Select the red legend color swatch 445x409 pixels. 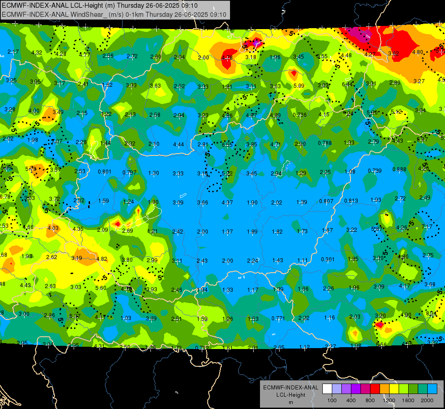(x=375, y=389)
